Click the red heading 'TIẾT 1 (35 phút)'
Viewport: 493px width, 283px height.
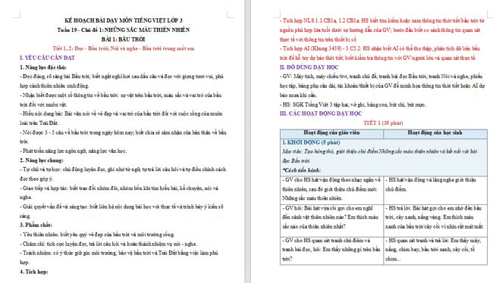(383, 123)
